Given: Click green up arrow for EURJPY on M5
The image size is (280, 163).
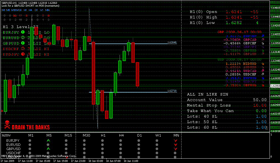Looking at the screenshot, I should pos(48,140).
